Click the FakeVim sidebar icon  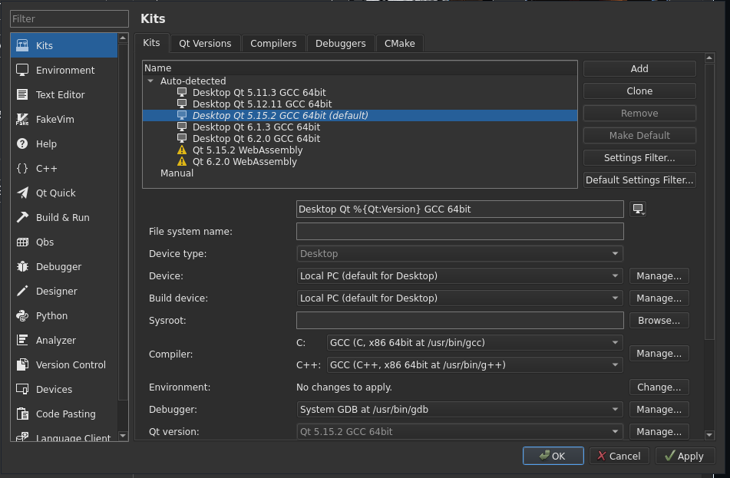coord(23,119)
